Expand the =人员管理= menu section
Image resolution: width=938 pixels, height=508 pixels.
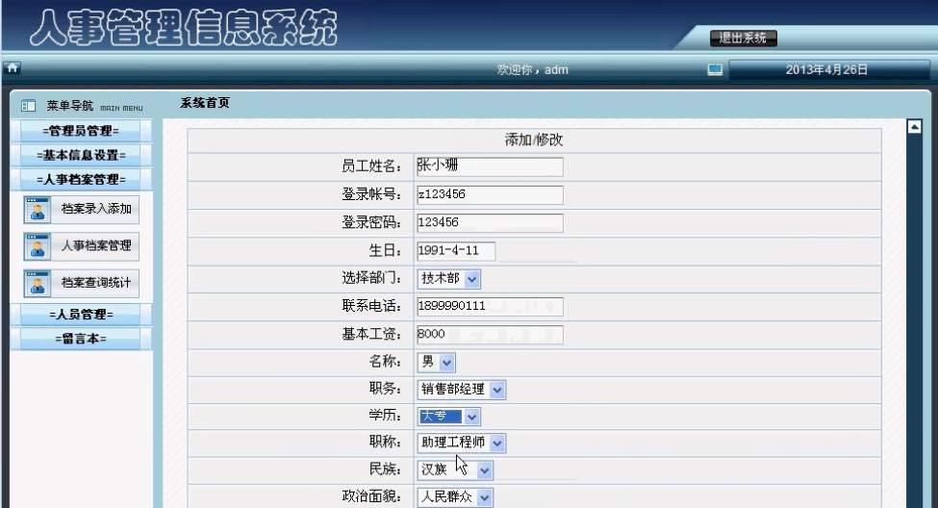(81, 315)
